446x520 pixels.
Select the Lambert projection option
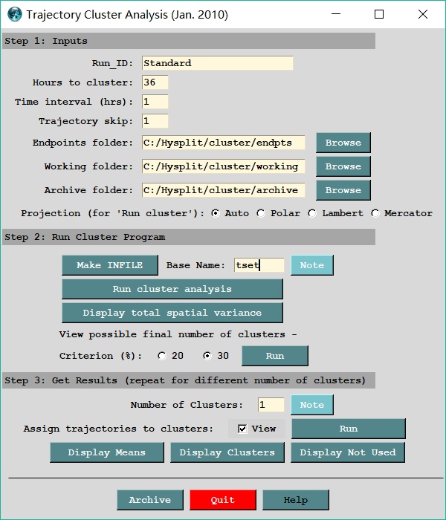click(312, 213)
